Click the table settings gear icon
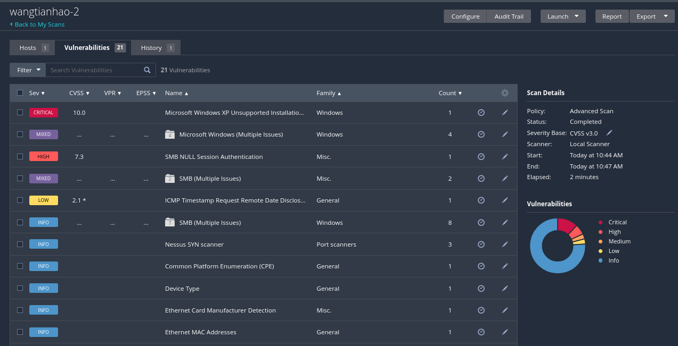Screen dimensions: 678x346 [x=505, y=93]
